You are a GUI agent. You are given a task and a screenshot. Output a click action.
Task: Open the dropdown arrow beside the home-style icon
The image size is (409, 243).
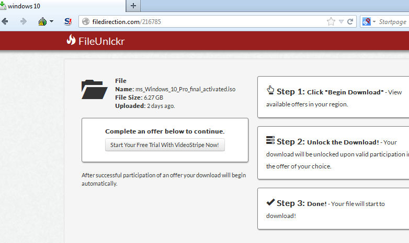(x=51, y=21)
